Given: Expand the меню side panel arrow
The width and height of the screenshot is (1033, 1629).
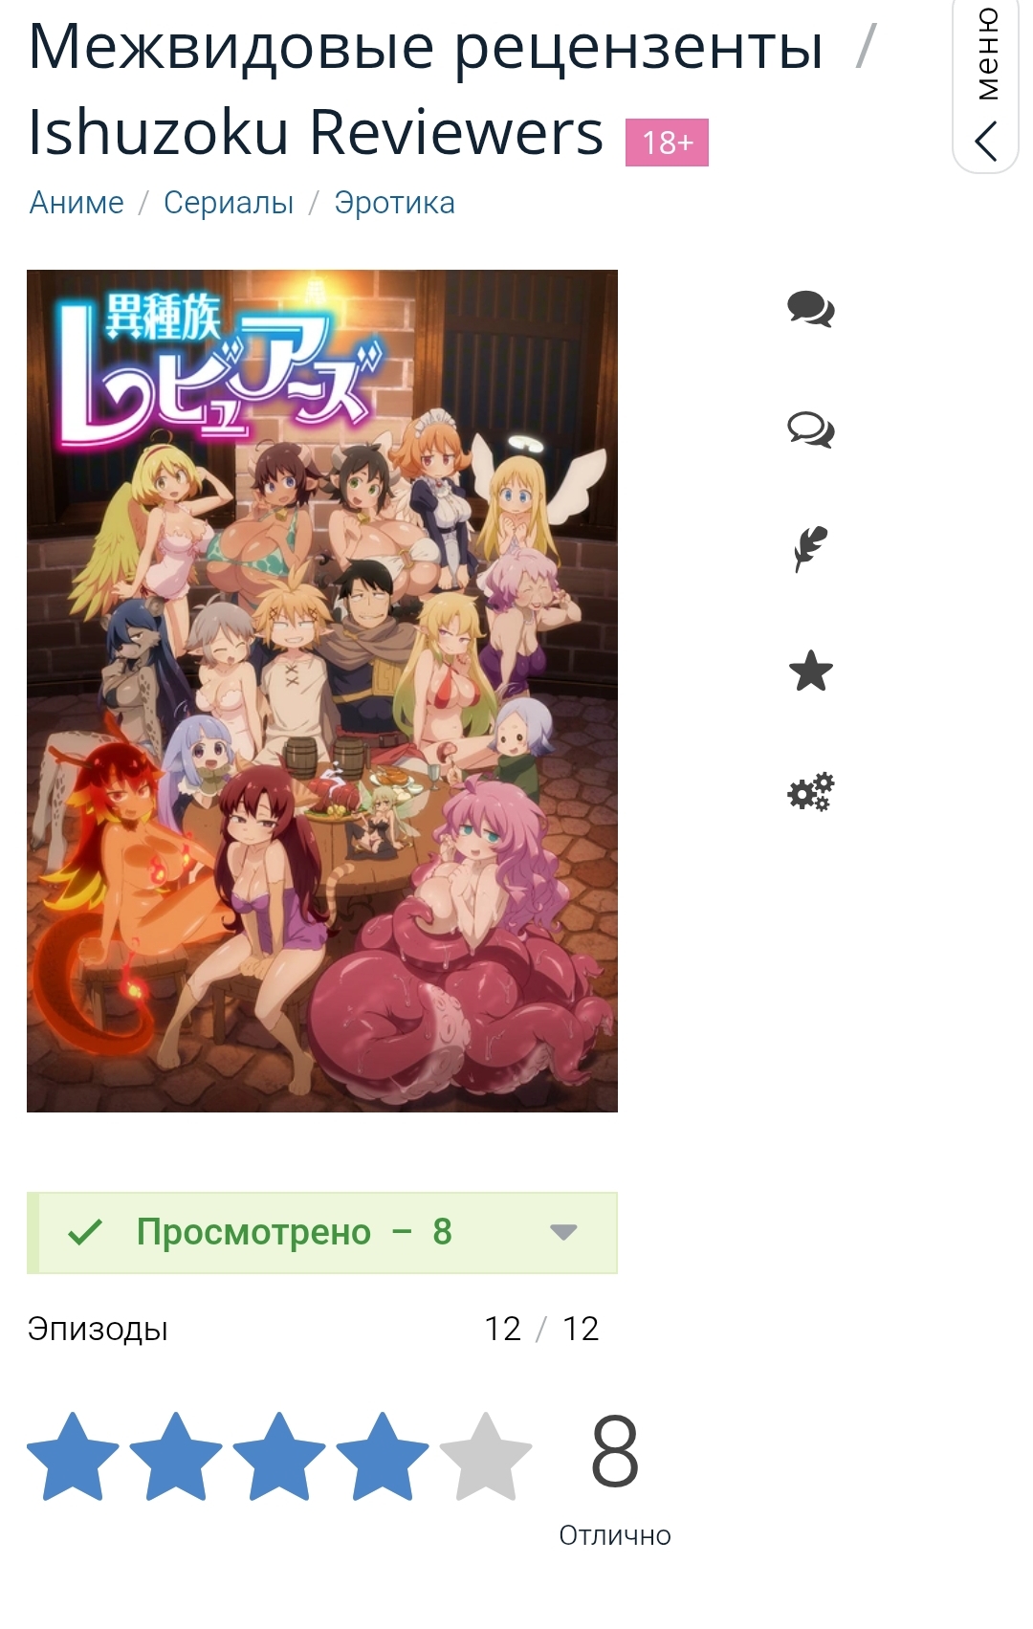Looking at the screenshot, I should [986, 142].
